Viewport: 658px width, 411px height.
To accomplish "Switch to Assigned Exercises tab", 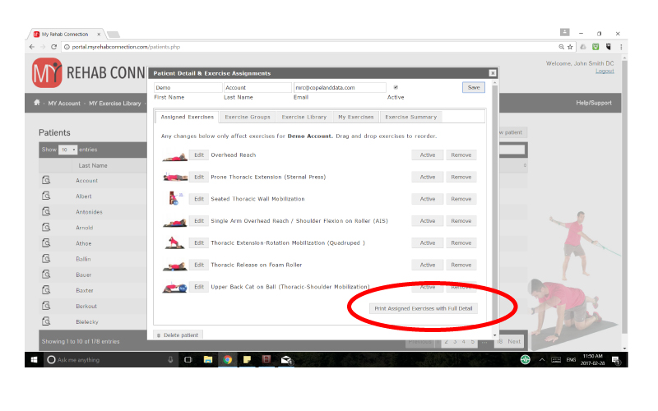I will tap(188, 117).
